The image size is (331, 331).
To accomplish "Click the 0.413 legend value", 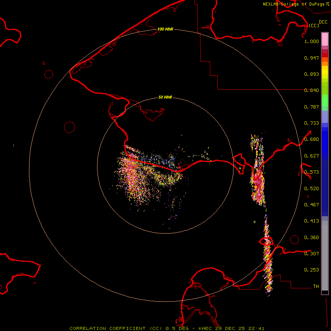I will click(x=312, y=221).
